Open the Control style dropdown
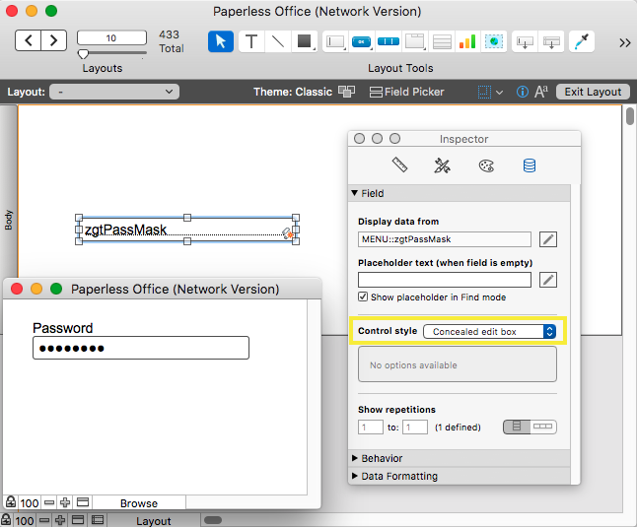 (489, 331)
